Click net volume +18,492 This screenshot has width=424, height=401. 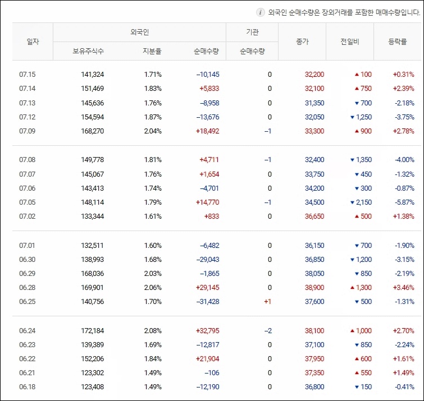207,131
